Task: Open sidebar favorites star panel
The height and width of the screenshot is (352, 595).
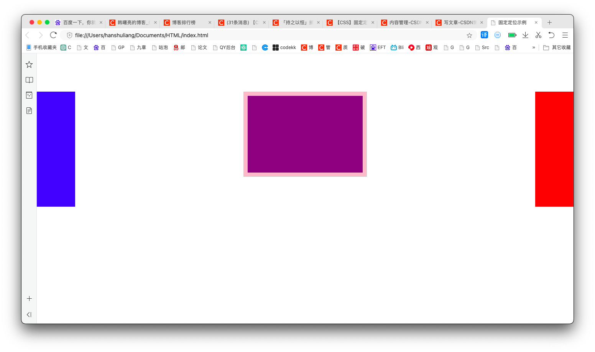Action: tap(29, 64)
